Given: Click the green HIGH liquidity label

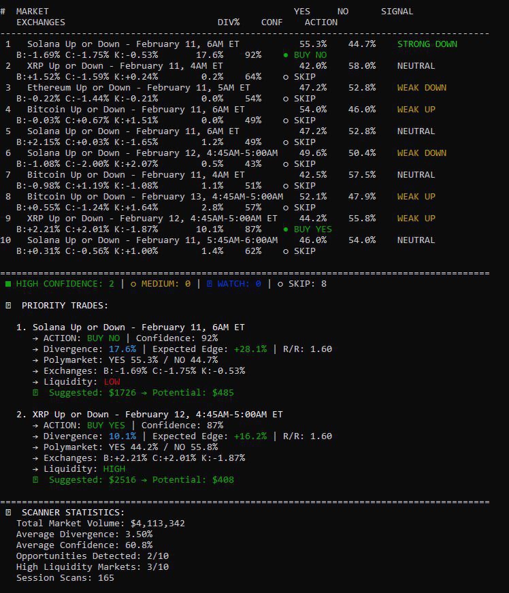Looking at the screenshot, I should tap(114, 469).
